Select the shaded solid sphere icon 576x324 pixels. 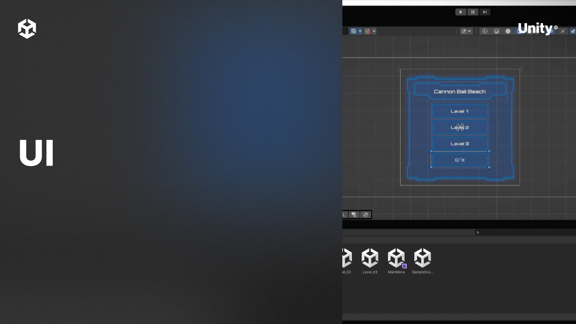point(508,31)
